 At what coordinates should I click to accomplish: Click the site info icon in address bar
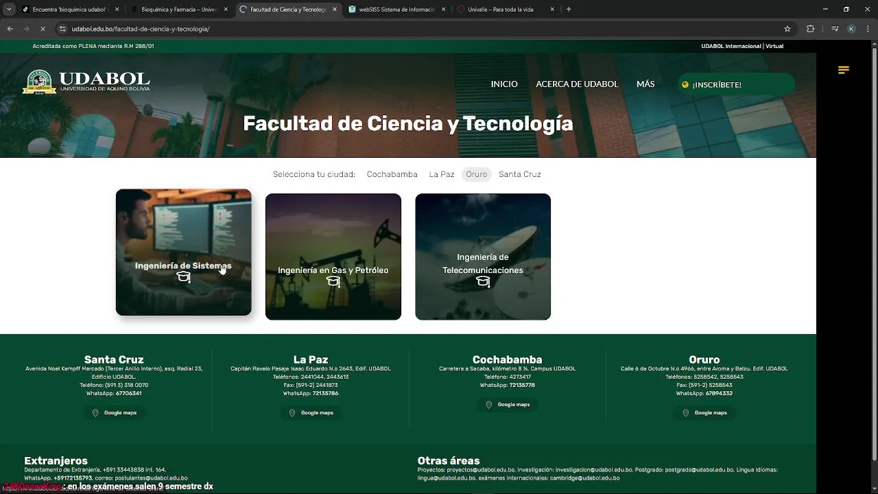tap(62, 29)
